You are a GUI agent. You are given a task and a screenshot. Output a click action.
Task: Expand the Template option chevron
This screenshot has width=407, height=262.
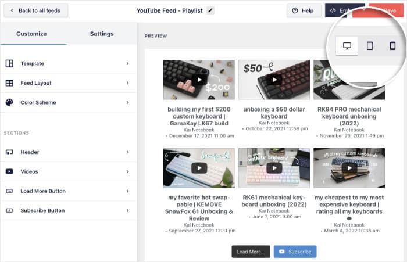(127, 63)
